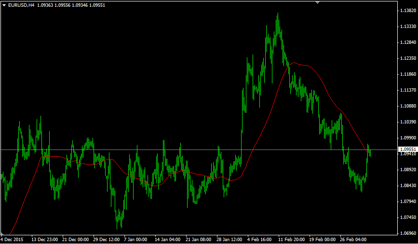The width and height of the screenshot is (418, 244).
Task: Click the 14 Jan 04:00 time label
Action: (168, 240)
